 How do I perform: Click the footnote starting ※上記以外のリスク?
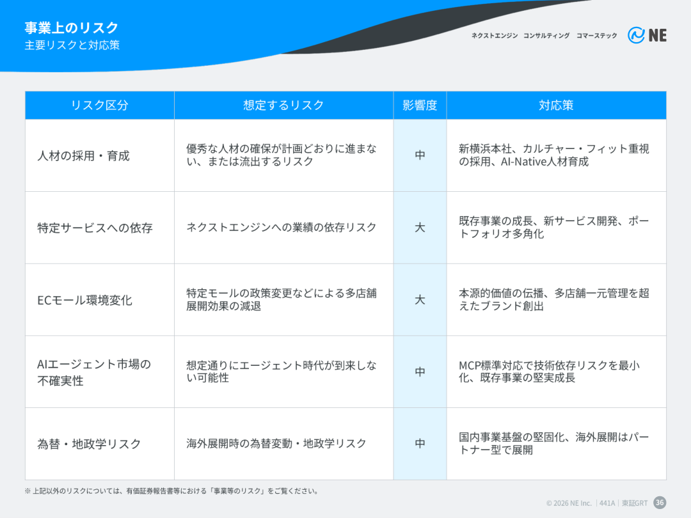(x=172, y=491)
